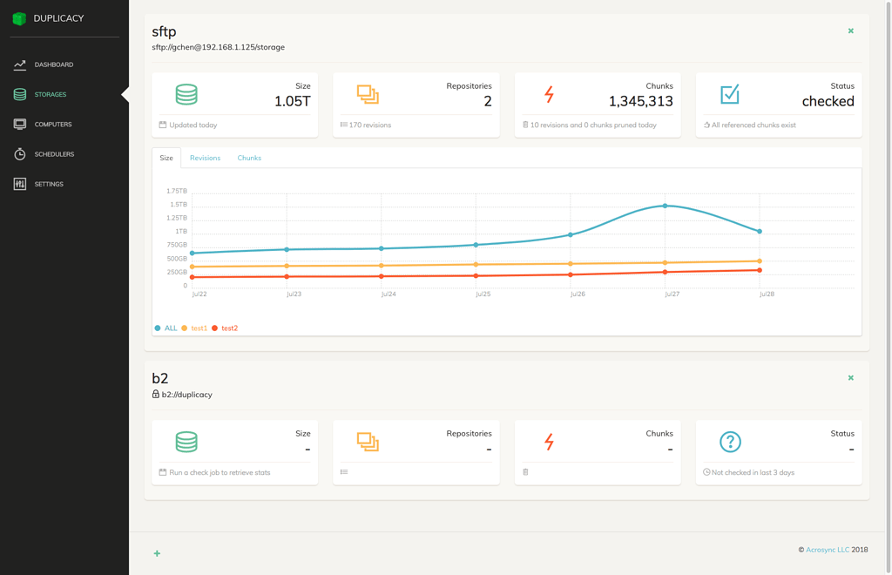Image resolution: width=892 pixels, height=575 pixels.
Task: Click the All referenced chunks exist text
Action: tap(753, 125)
